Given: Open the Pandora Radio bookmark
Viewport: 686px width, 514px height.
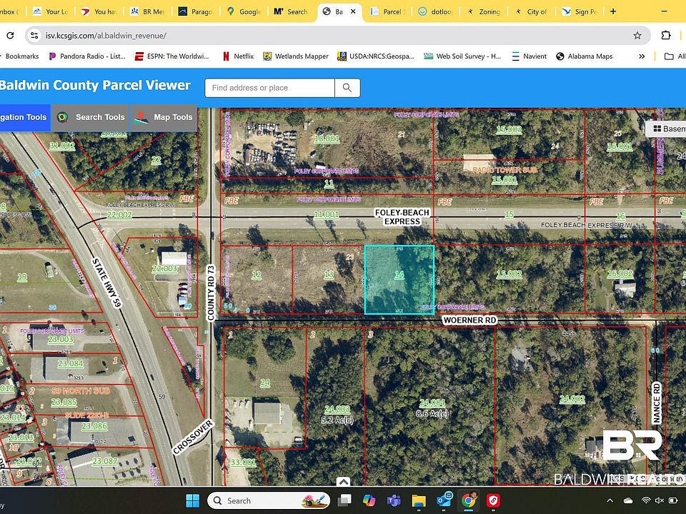Looking at the screenshot, I should (x=87, y=56).
